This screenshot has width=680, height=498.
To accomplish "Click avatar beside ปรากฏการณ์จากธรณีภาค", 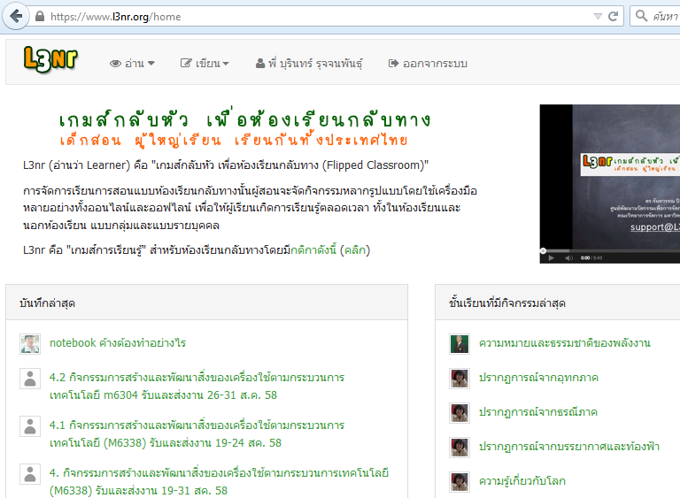I will click(x=460, y=412).
